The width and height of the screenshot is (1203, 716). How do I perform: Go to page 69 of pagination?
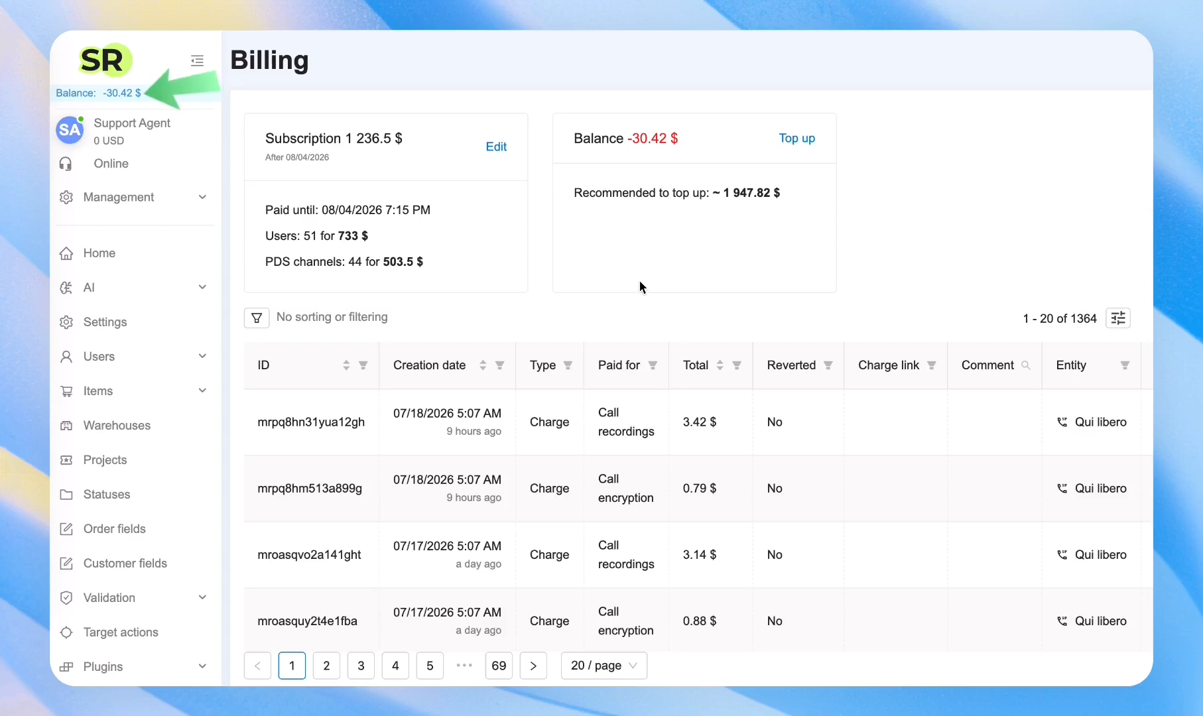tap(499, 666)
